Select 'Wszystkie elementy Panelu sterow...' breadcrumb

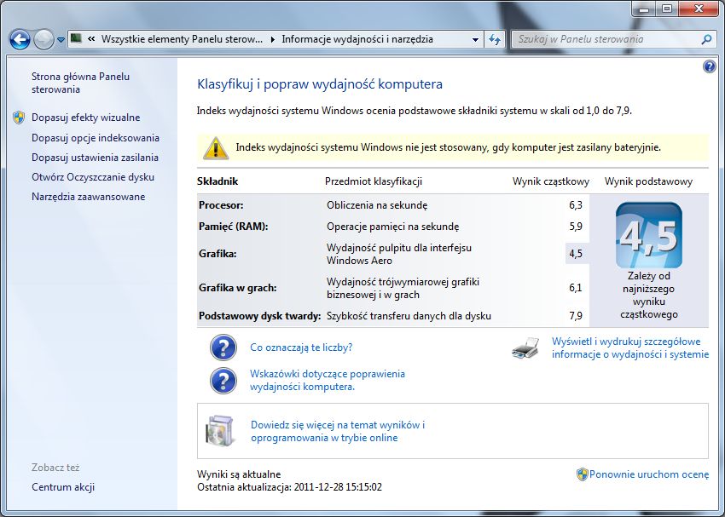coord(182,39)
